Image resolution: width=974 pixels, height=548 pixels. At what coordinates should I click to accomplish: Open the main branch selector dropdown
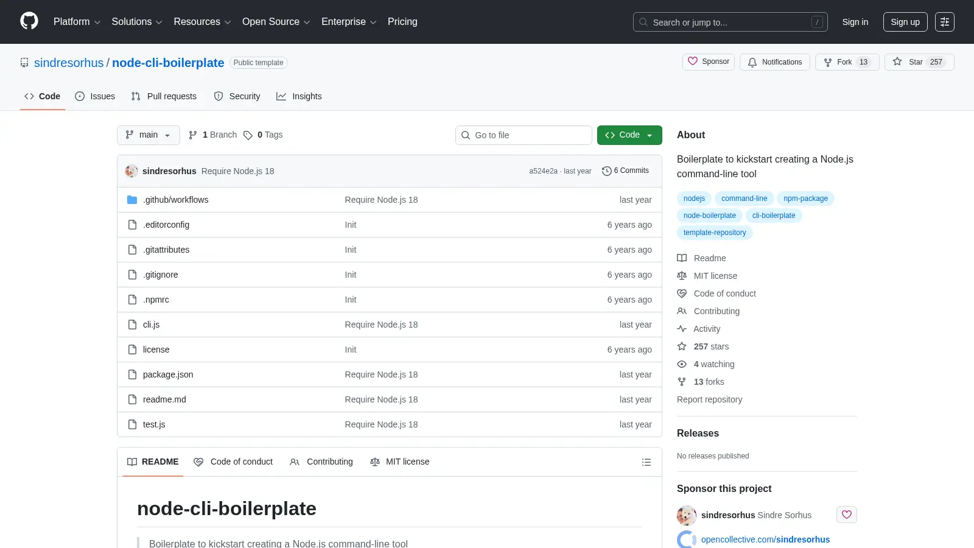click(x=149, y=135)
